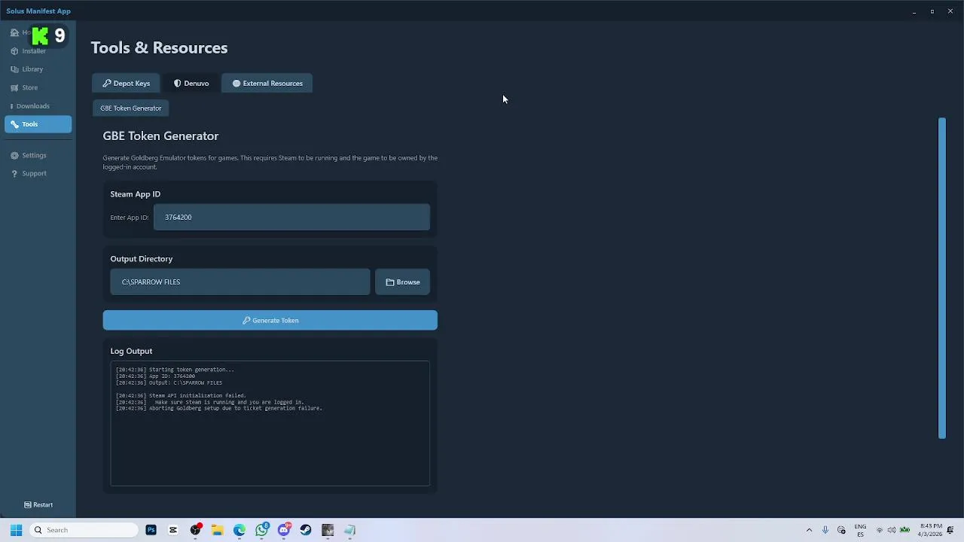
Task: Click the Notepad-style icon in the taskbar
Action: click(349, 530)
